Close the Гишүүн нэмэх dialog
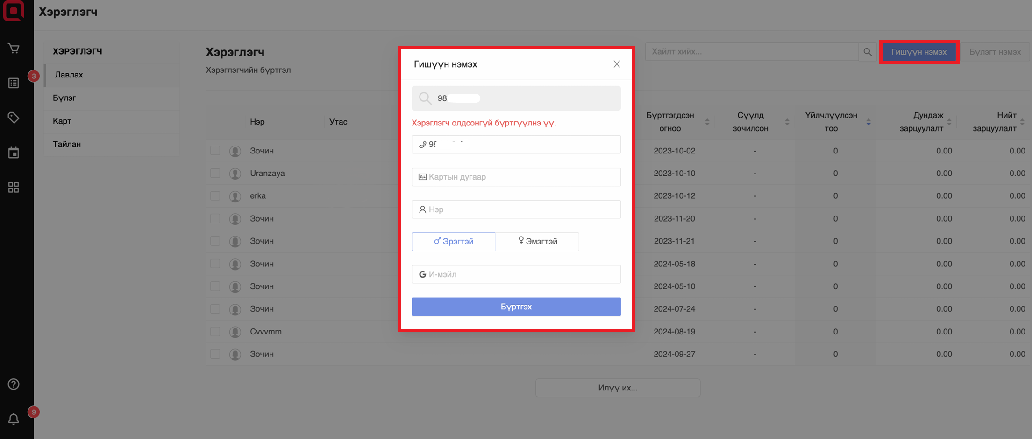The height and width of the screenshot is (439, 1032). (x=617, y=64)
